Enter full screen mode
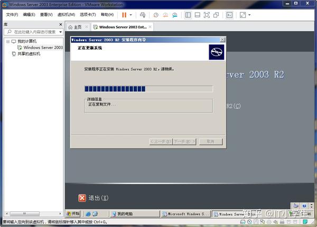The height and width of the screenshot is (227, 317). (x=207, y=15)
